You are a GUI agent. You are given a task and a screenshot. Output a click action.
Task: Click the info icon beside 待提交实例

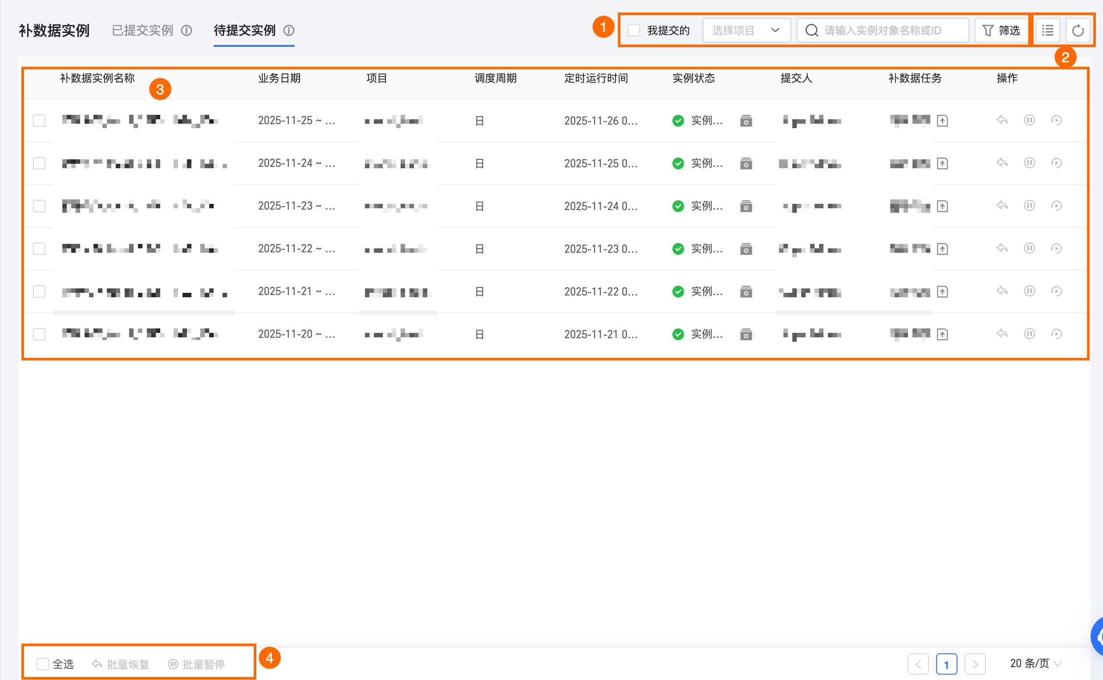pos(289,31)
